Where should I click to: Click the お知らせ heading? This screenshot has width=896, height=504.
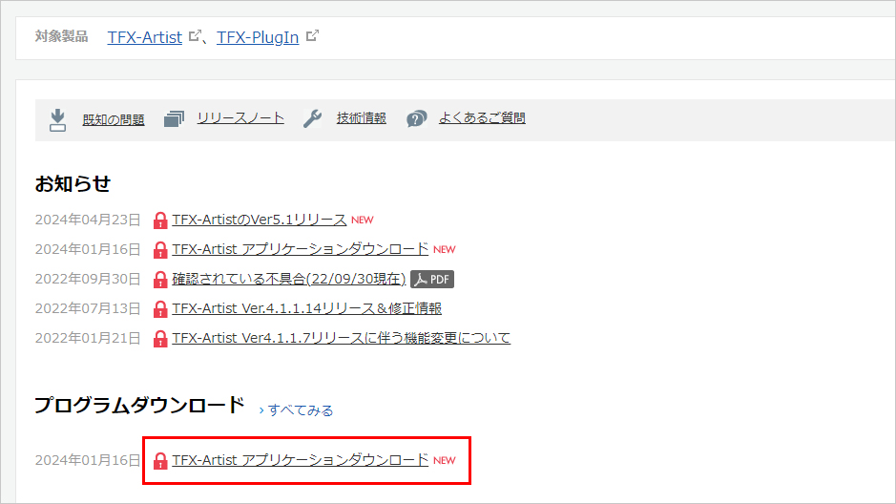click(73, 183)
